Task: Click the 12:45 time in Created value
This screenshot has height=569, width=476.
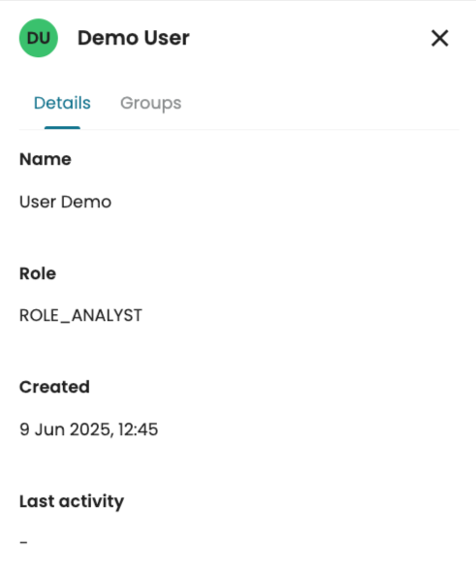Action: pyautogui.click(x=139, y=429)
